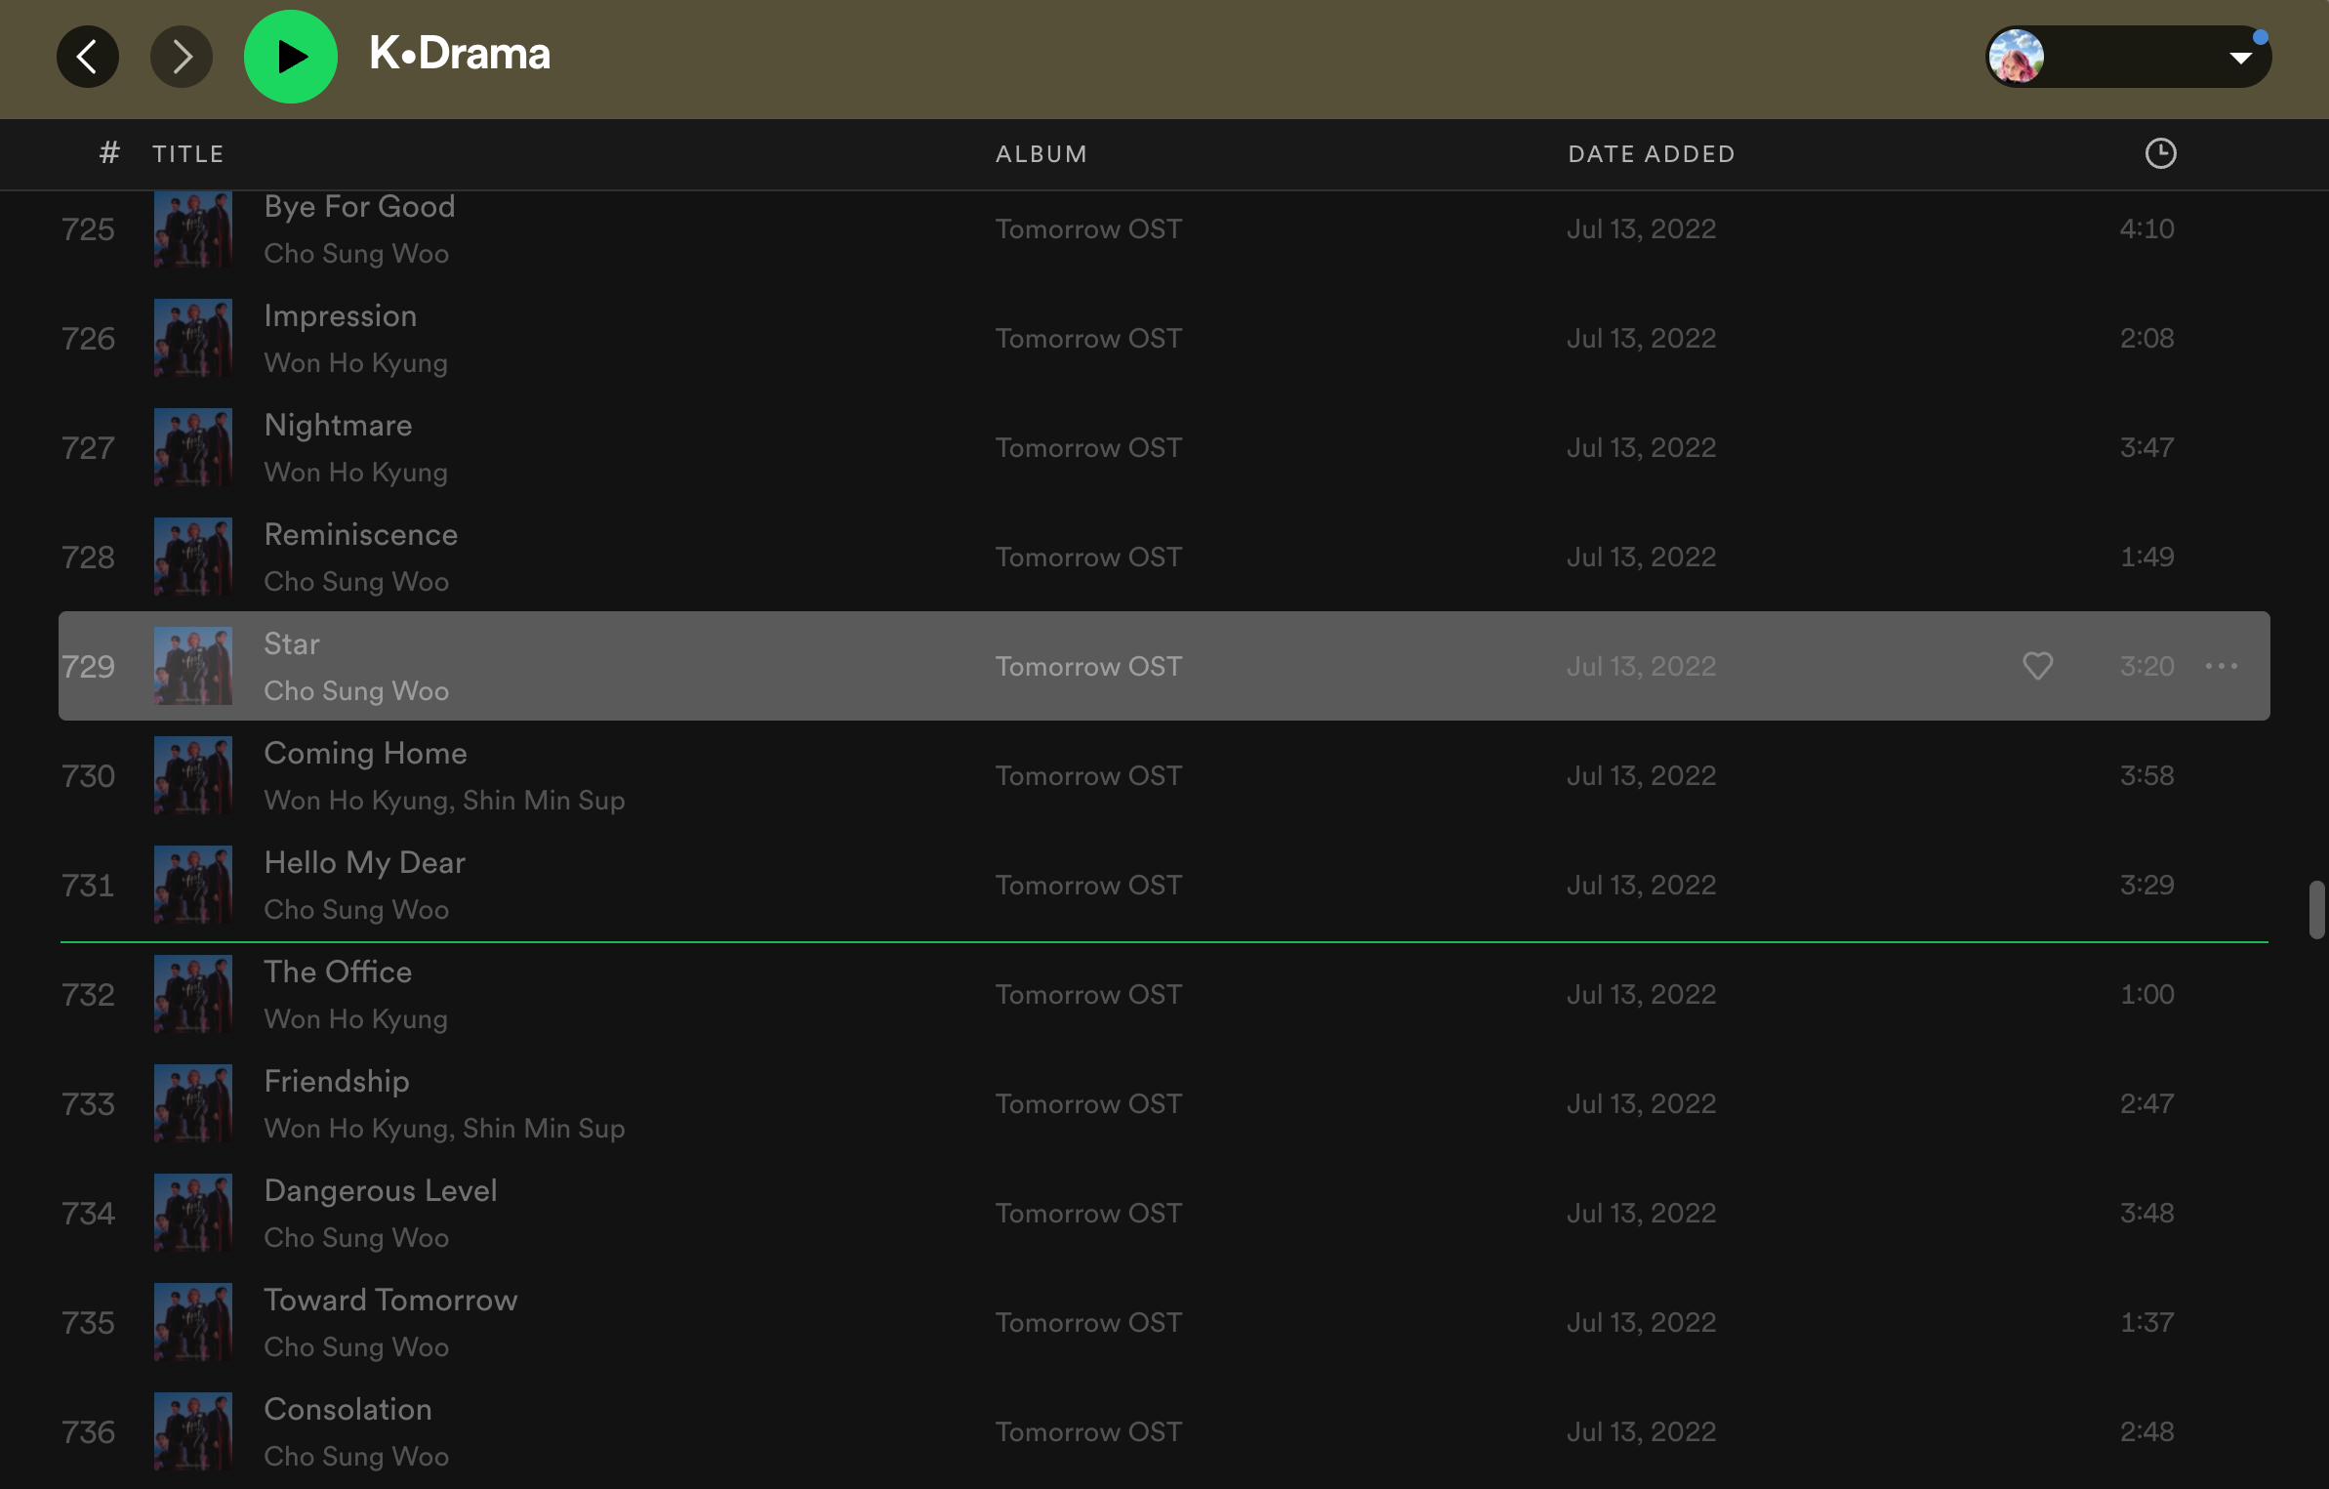
Task: Click the duration clock column icon
Action: coord(2160,153)
